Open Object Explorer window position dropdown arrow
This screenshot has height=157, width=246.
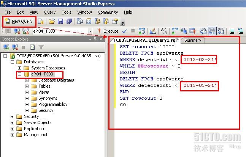pos(90,39)
